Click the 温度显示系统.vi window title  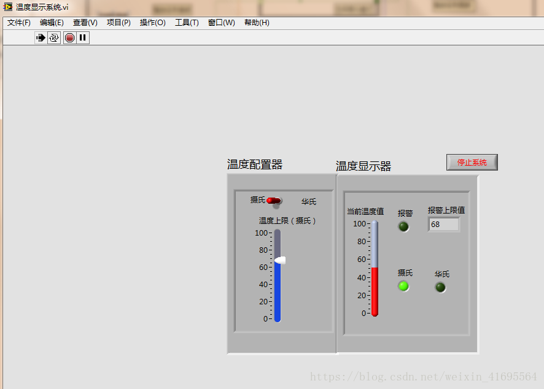click(x=42, y=7)
